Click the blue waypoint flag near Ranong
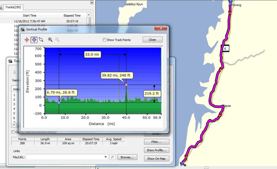 coord(231,1)
